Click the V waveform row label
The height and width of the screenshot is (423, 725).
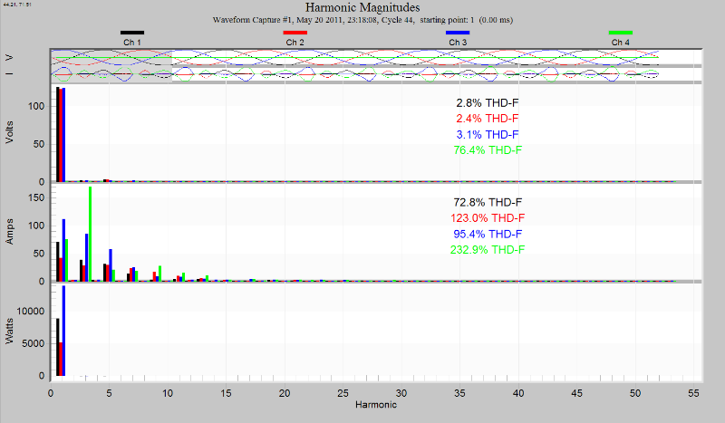pos(9,58)
